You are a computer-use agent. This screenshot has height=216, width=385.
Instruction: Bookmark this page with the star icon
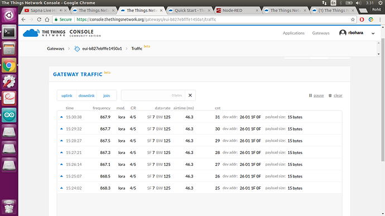tap(353, 20)
